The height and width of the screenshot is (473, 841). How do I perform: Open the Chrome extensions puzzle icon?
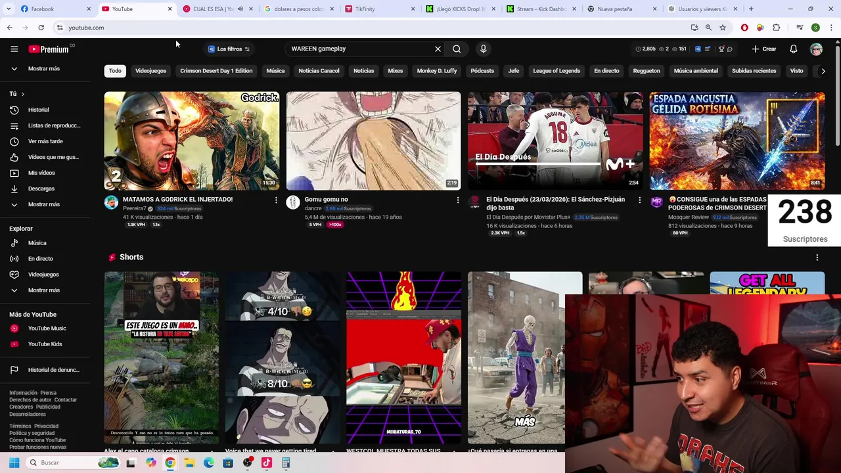(776, 28)
